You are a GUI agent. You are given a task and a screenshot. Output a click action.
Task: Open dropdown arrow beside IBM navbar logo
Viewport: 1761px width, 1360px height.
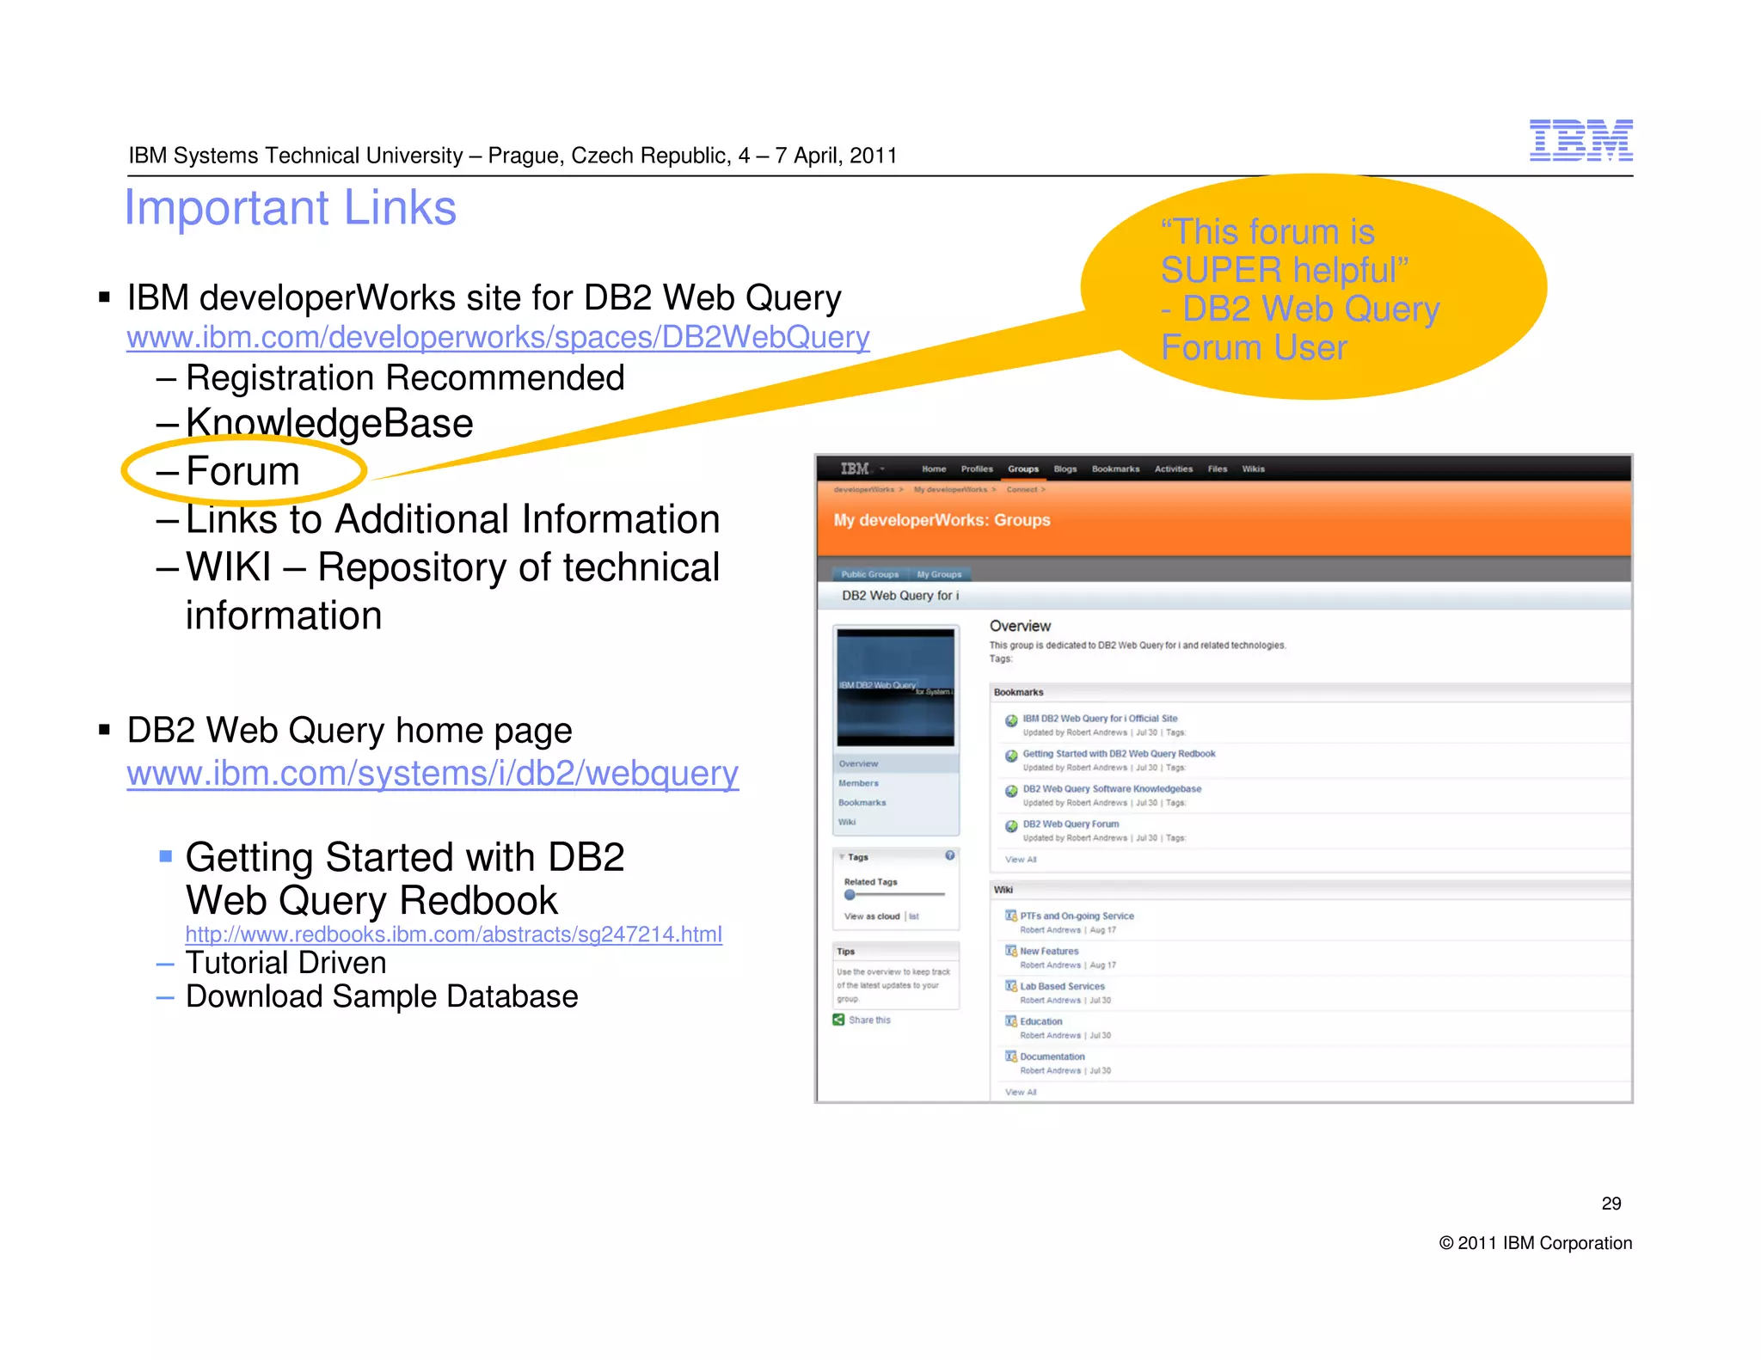coord(882,469)
